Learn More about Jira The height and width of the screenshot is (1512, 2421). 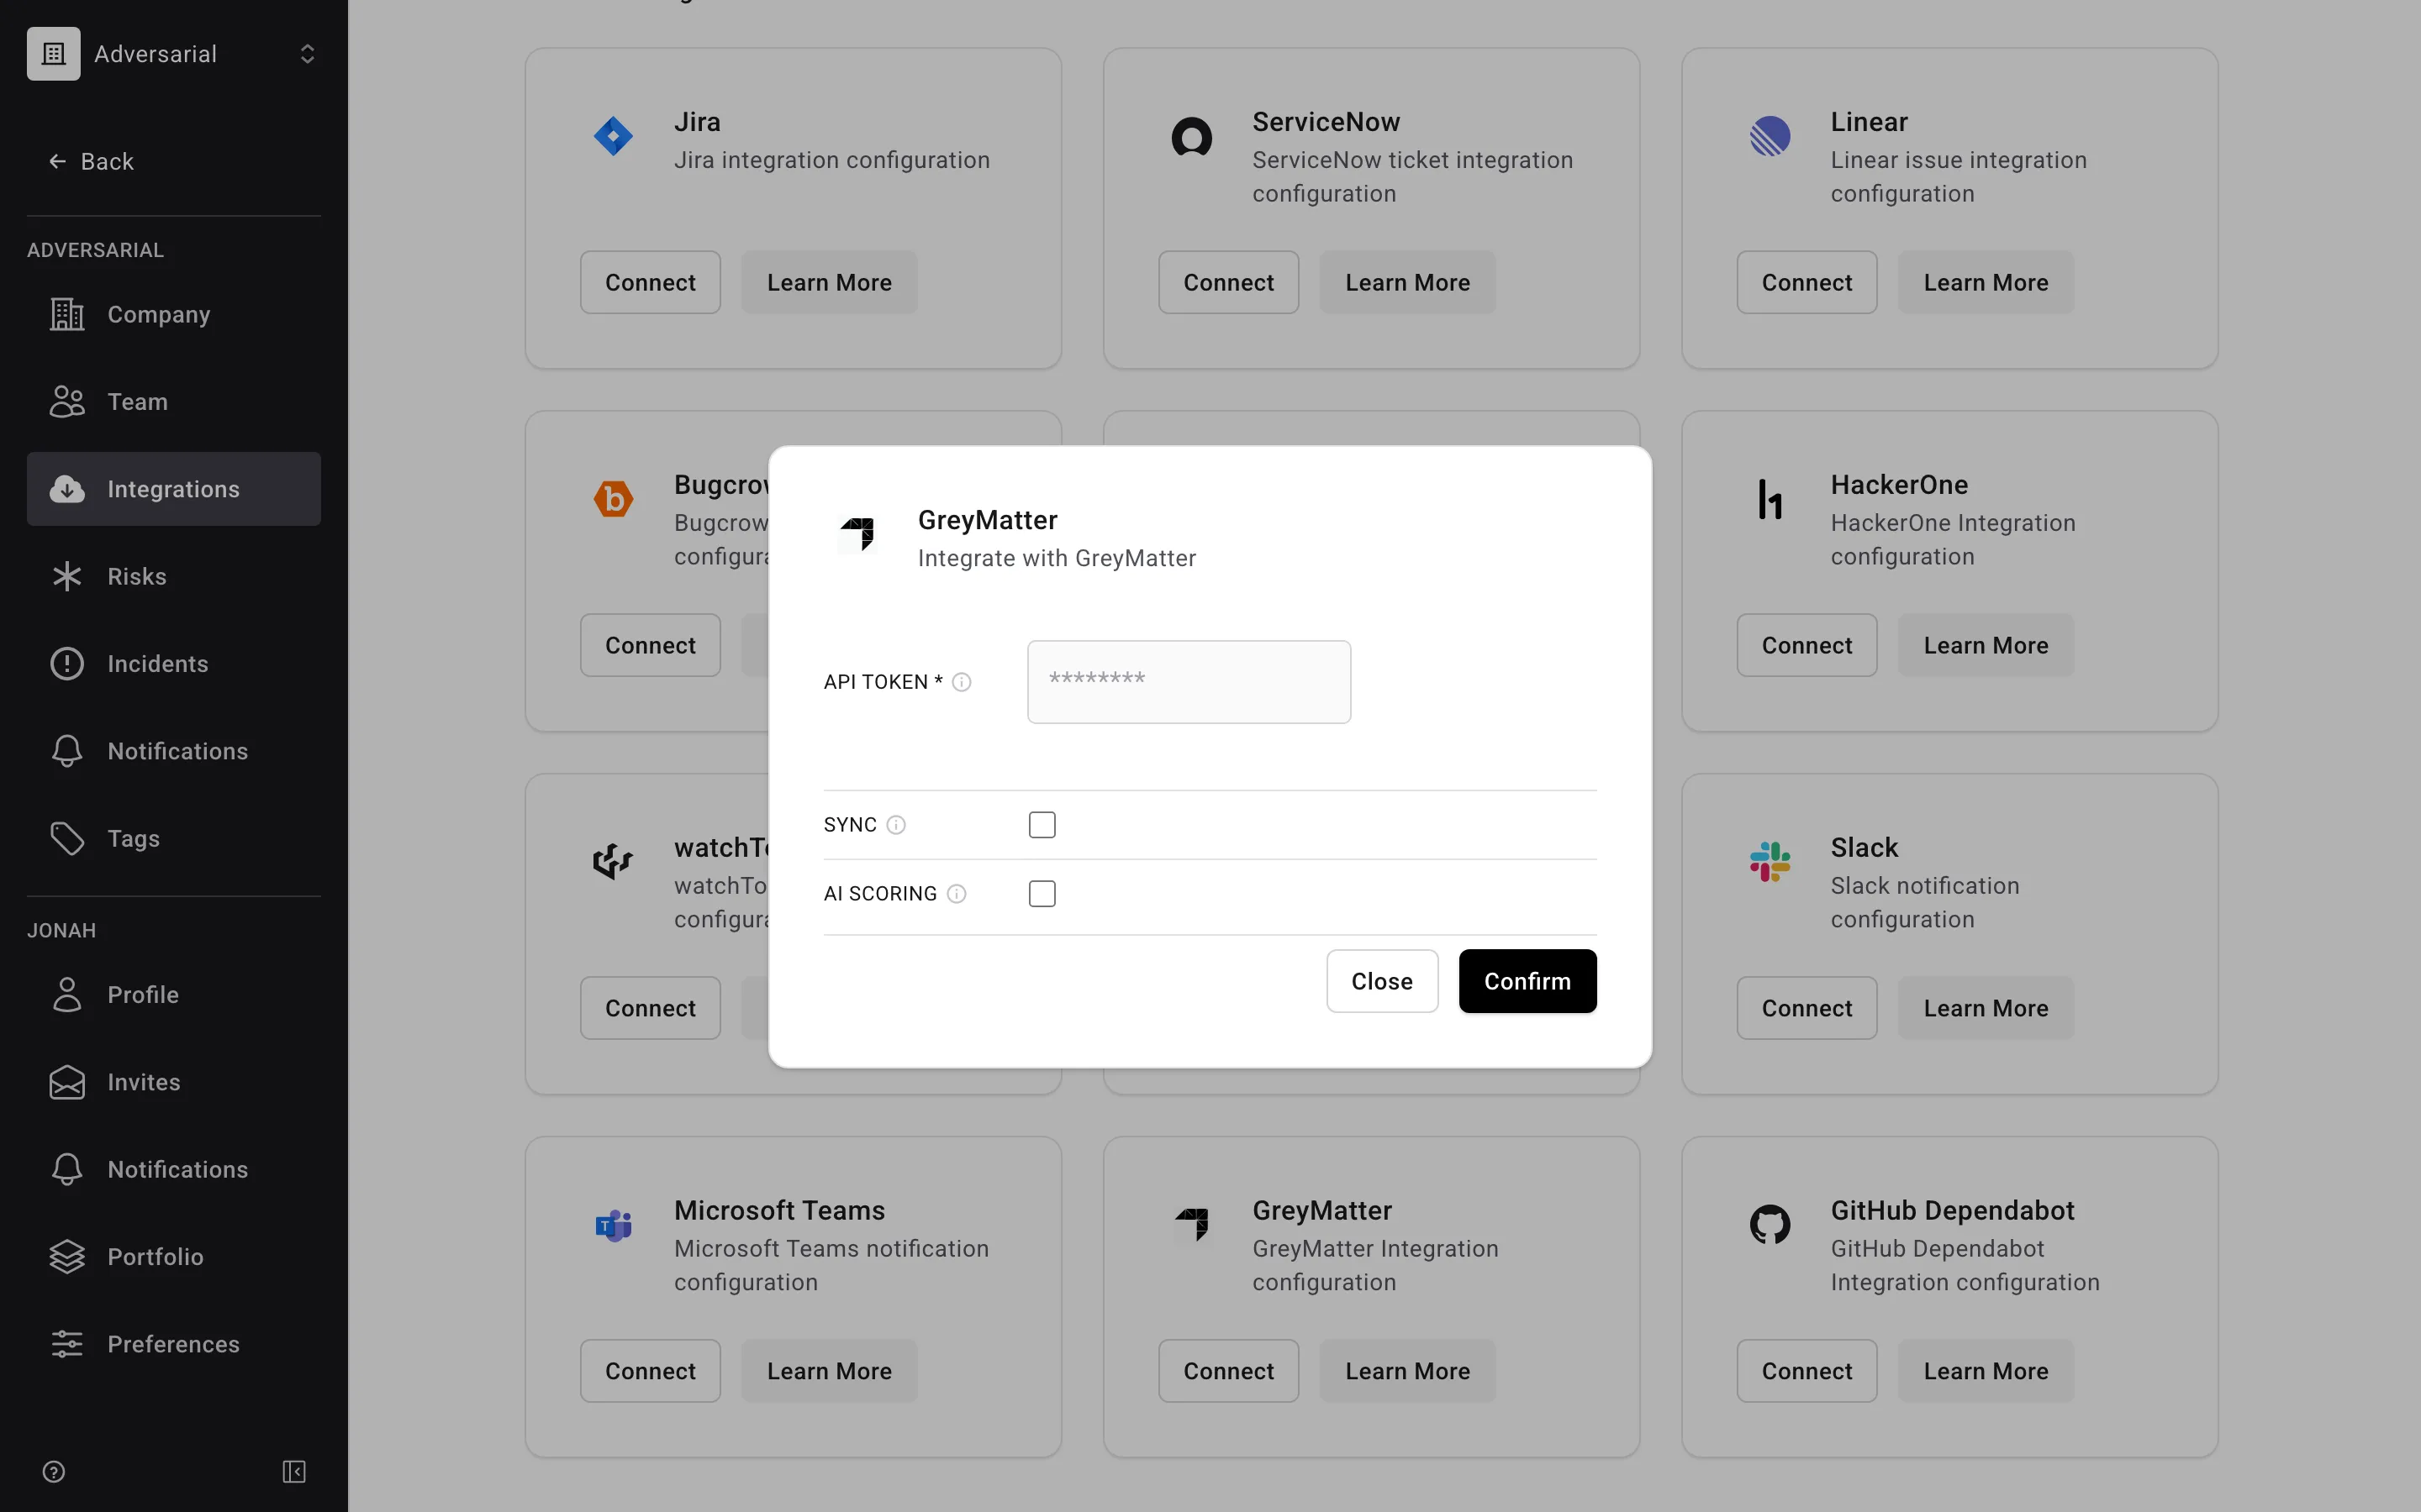(830, 282)
